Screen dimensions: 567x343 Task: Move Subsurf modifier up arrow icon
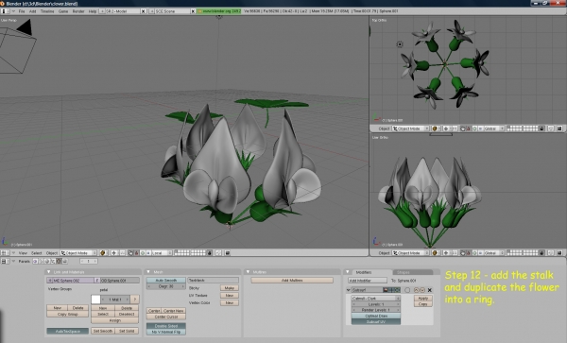coord(416,290)
